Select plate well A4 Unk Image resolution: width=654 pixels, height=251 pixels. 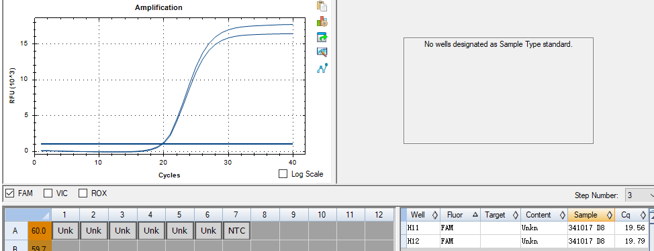coord(151,231)
